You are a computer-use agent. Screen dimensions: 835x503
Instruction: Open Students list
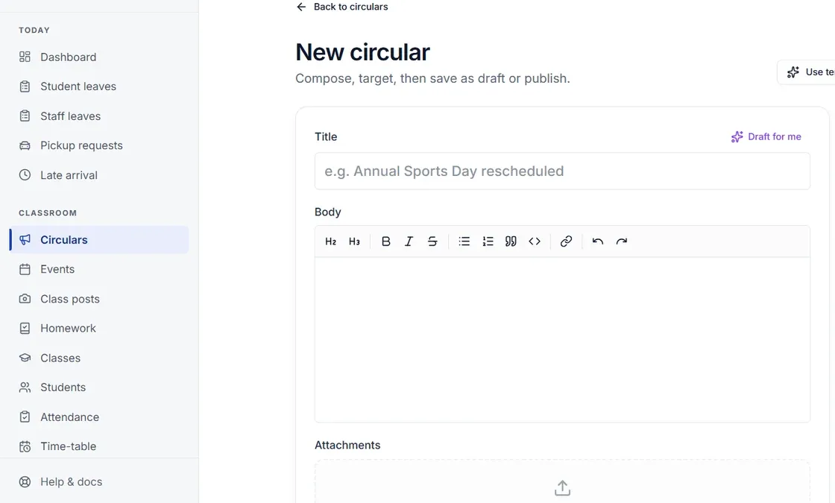99,387
